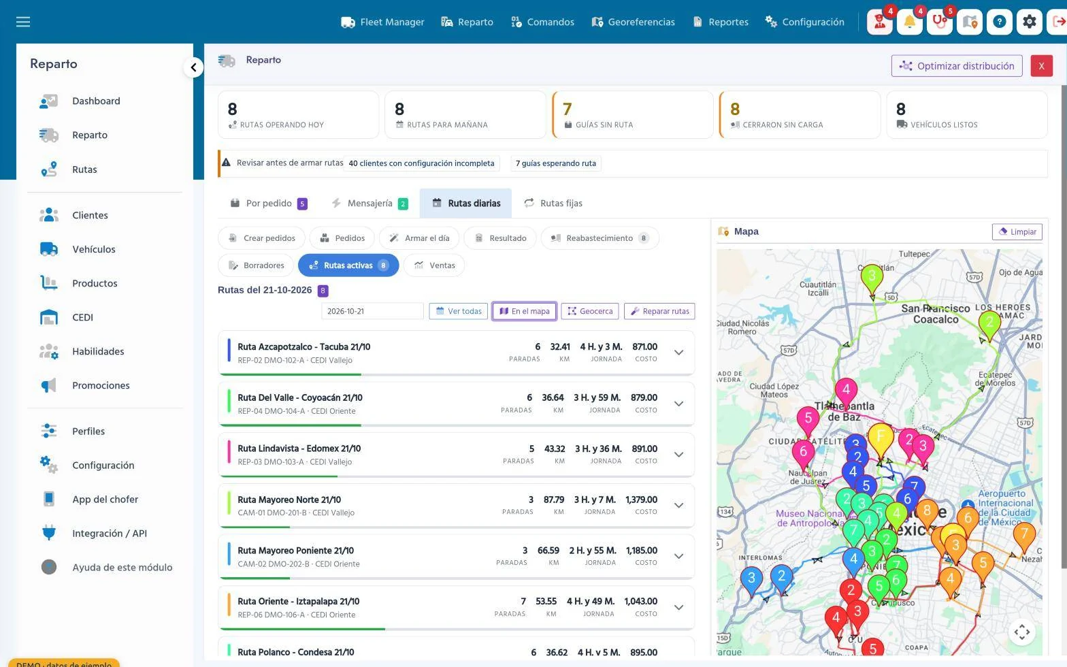
Task: Open the hamburger menu icon
Action: (x=23, y=22)
